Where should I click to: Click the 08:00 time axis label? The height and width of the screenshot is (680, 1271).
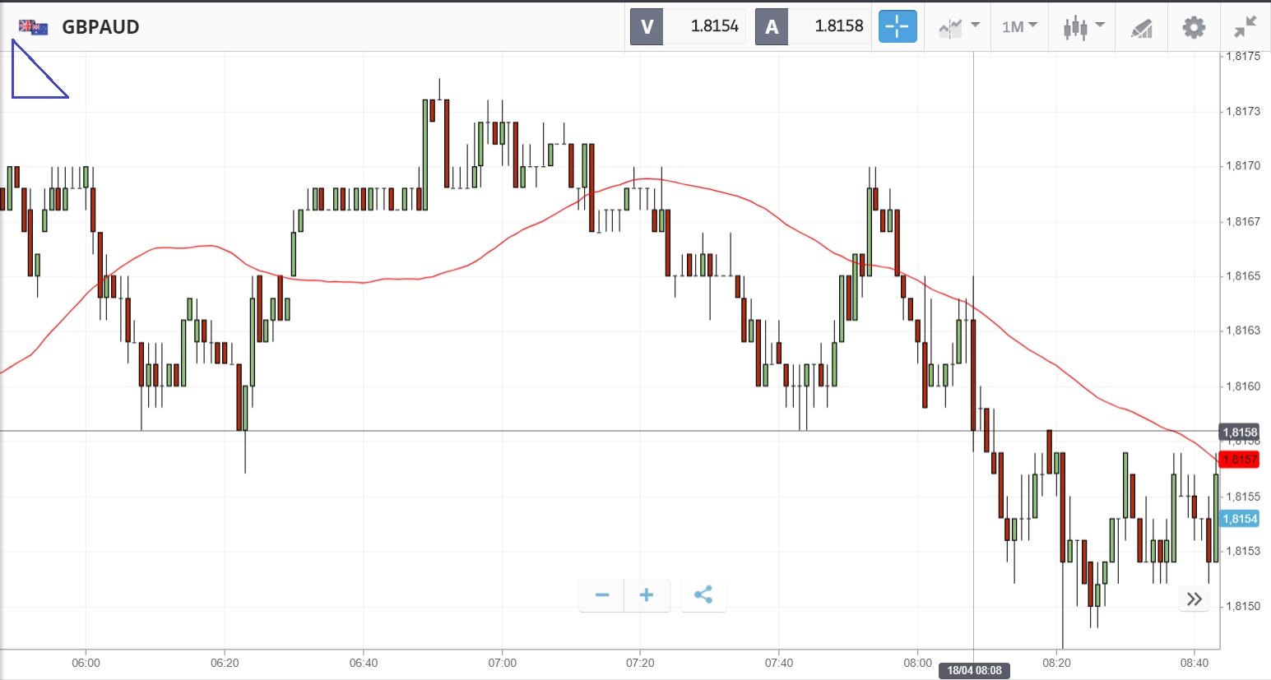[918, 663]
